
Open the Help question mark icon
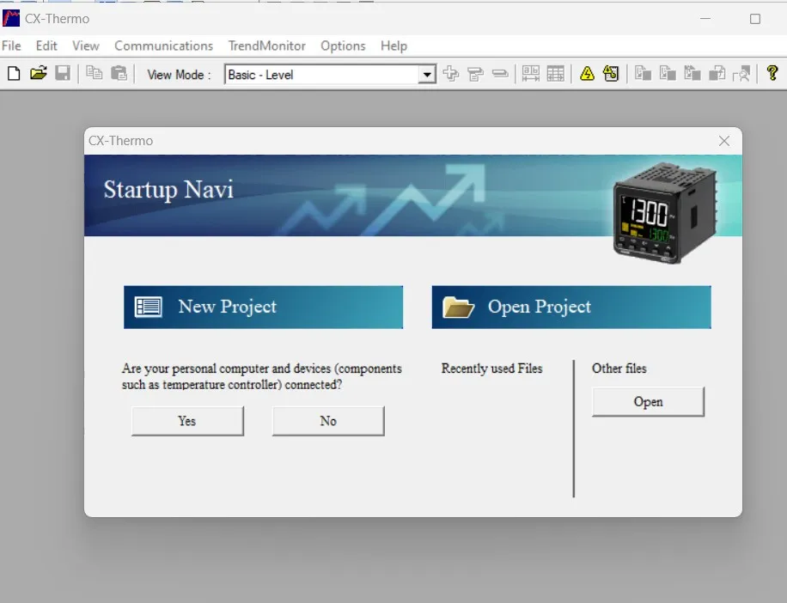click(772, 74)
